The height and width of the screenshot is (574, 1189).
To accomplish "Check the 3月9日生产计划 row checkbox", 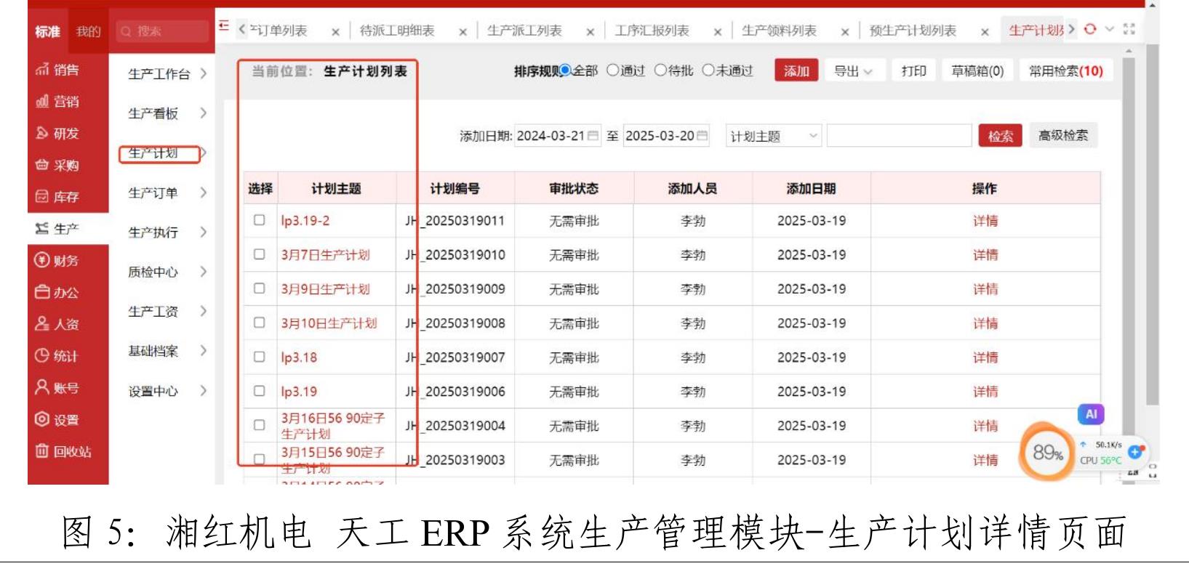I will click(x=260, y=288).
